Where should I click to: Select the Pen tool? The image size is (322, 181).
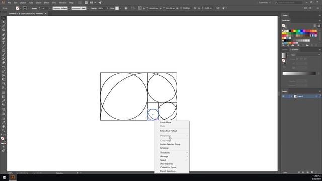click(x=3, y=34)
